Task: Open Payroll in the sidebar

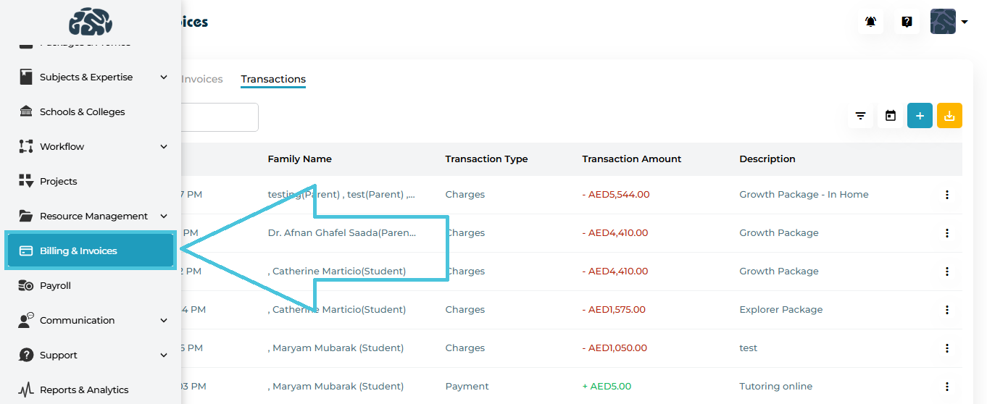Action: tap(55, 286)
